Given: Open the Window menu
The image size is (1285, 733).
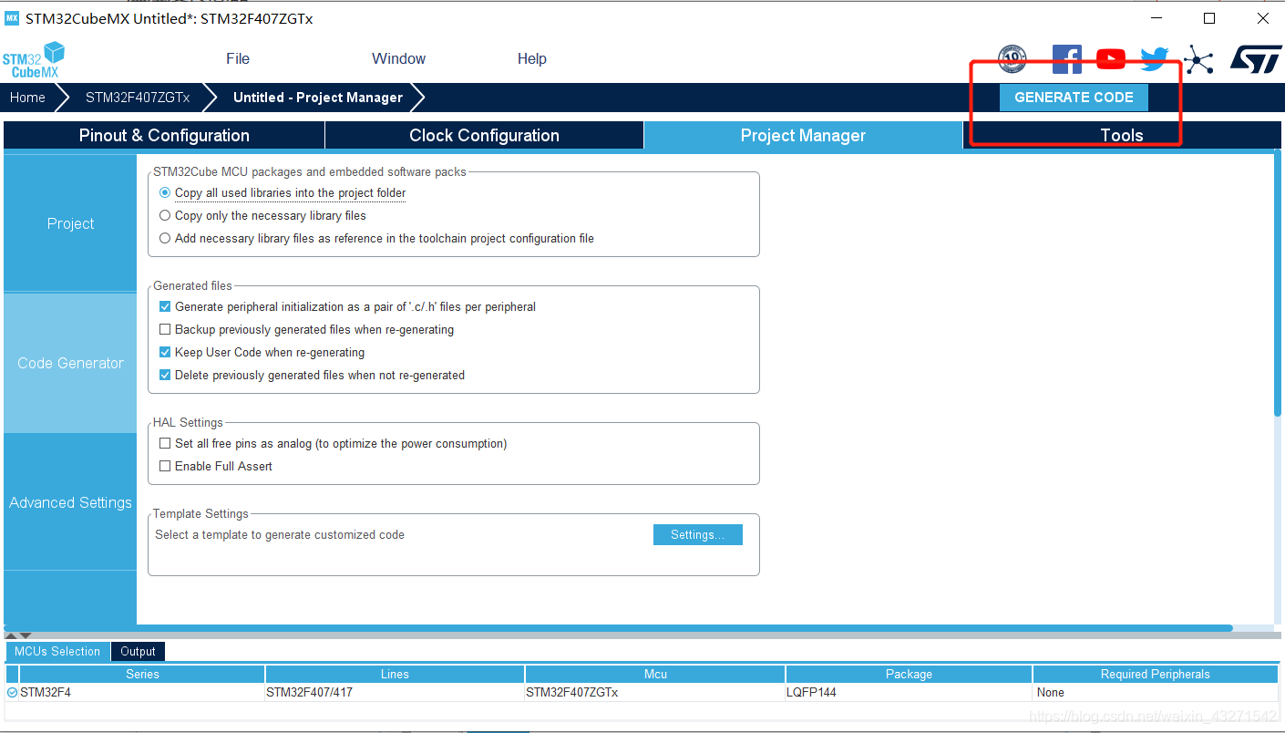Looking at the screenshot, I should click(x=398, y=59).
